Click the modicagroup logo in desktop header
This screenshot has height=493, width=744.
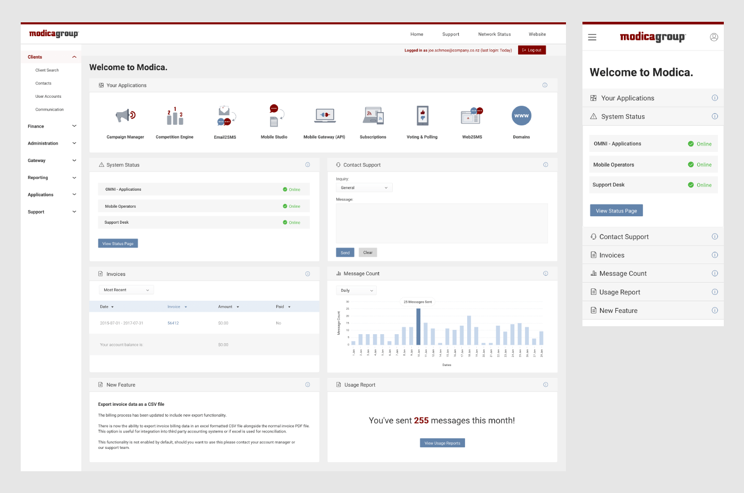tap(54, 34)
